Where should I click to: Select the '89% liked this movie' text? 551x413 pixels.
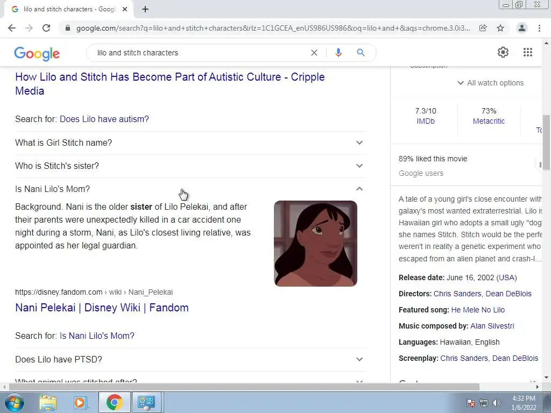[x=433, y=159]
